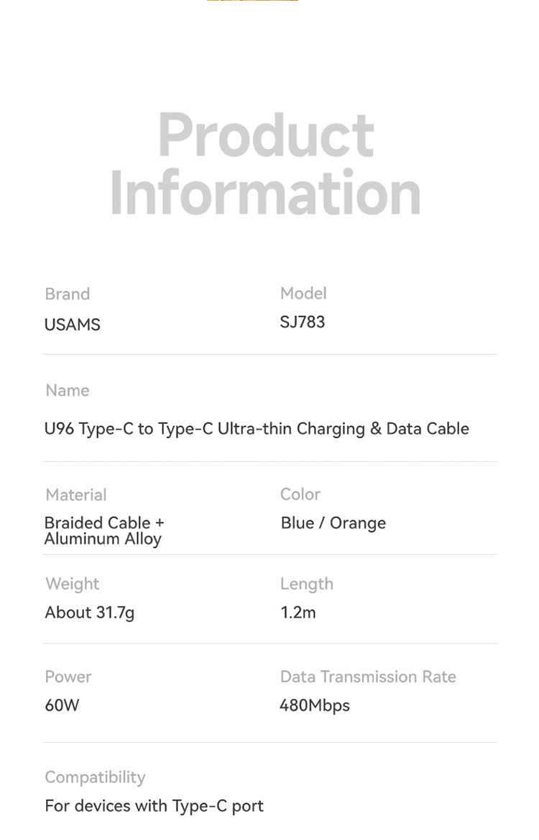Click the SJ783 model number
This screenshot has height=840, width=539.
[303, 322]
